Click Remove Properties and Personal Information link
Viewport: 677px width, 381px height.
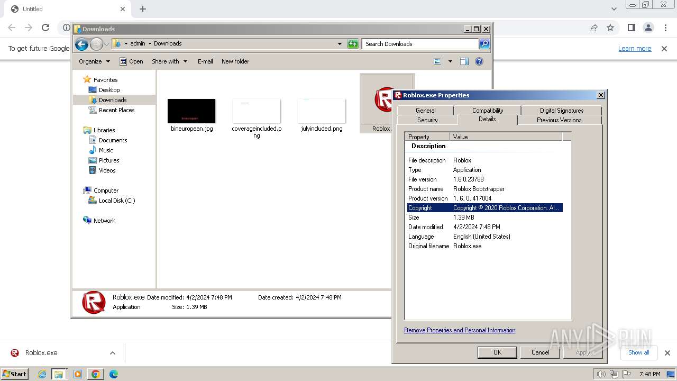coord(460,330)
